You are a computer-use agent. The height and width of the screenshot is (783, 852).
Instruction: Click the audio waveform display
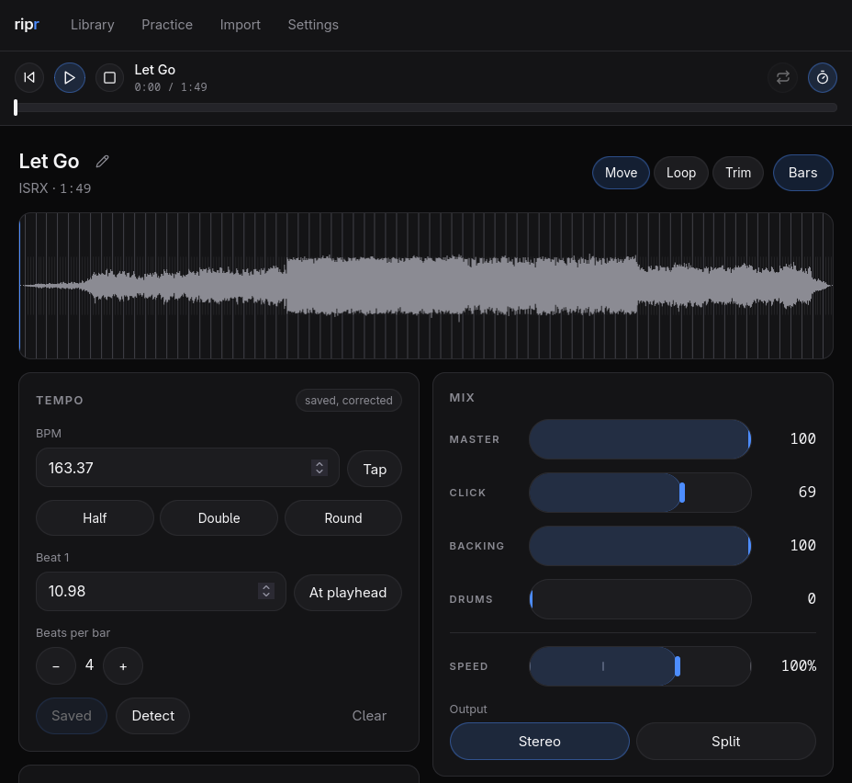(x=426, y=286)
